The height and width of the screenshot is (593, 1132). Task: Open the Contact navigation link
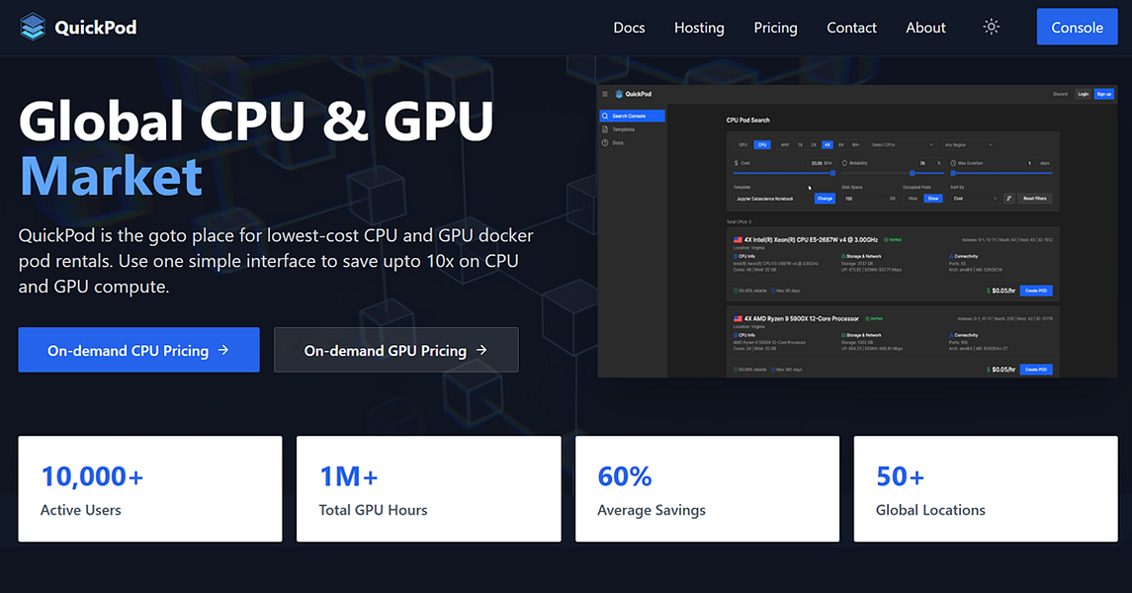851,28
